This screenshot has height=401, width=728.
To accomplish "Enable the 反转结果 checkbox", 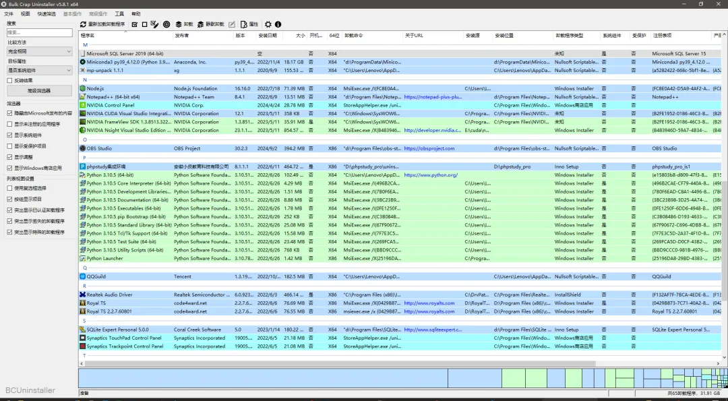I will (x=9, y=80).
